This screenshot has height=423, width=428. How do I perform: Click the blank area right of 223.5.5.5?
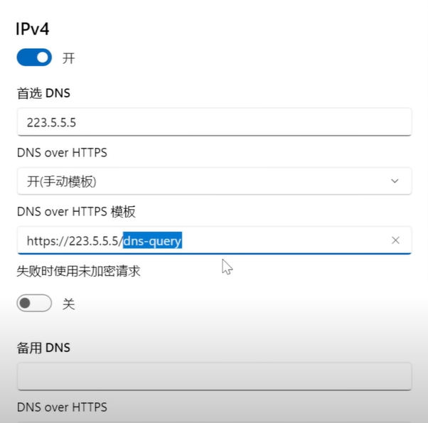point(243,122)
